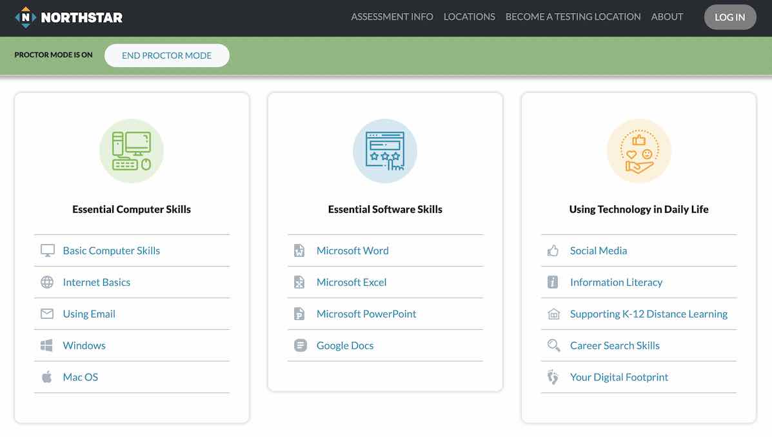The image size is (772, 437).
Task: Open the Career Search Skills assessment
Action: 615,345
